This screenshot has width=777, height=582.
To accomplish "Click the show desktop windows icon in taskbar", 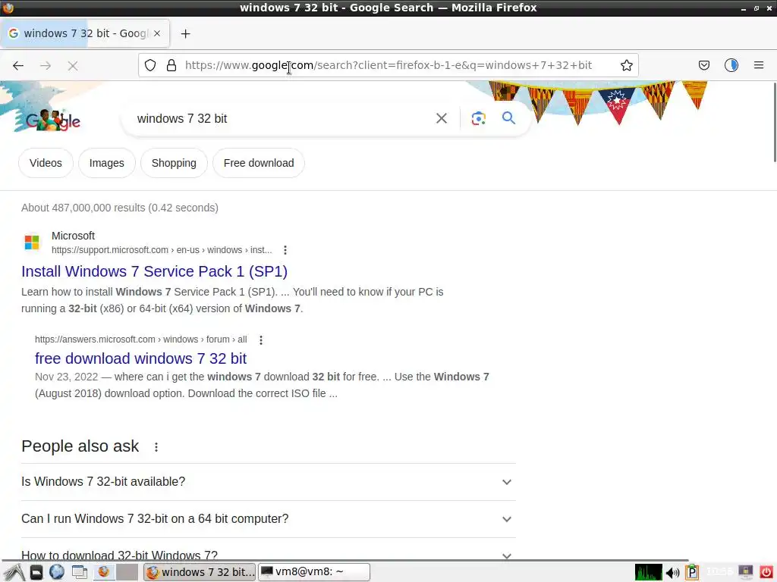I will pyautogui.click(x=79, y=572).
